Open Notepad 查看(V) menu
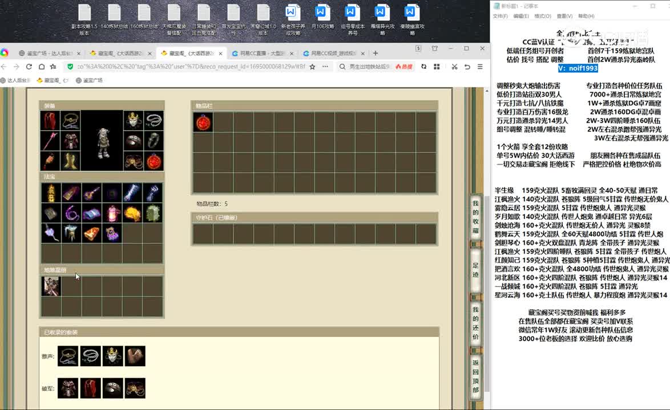670x410 pixels. (x=564, y=16)
